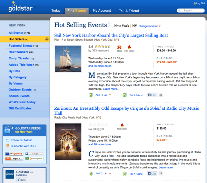207x183 pixels.
Task: Click the sailing event like count 32
Action: pos(161,95)
